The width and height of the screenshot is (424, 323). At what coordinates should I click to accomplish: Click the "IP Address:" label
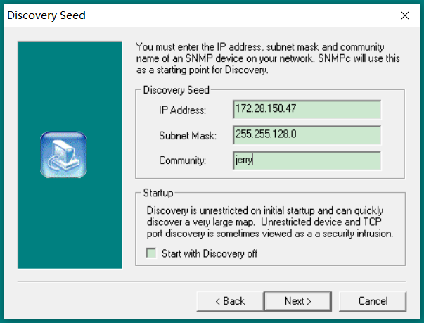pos(182,110)
